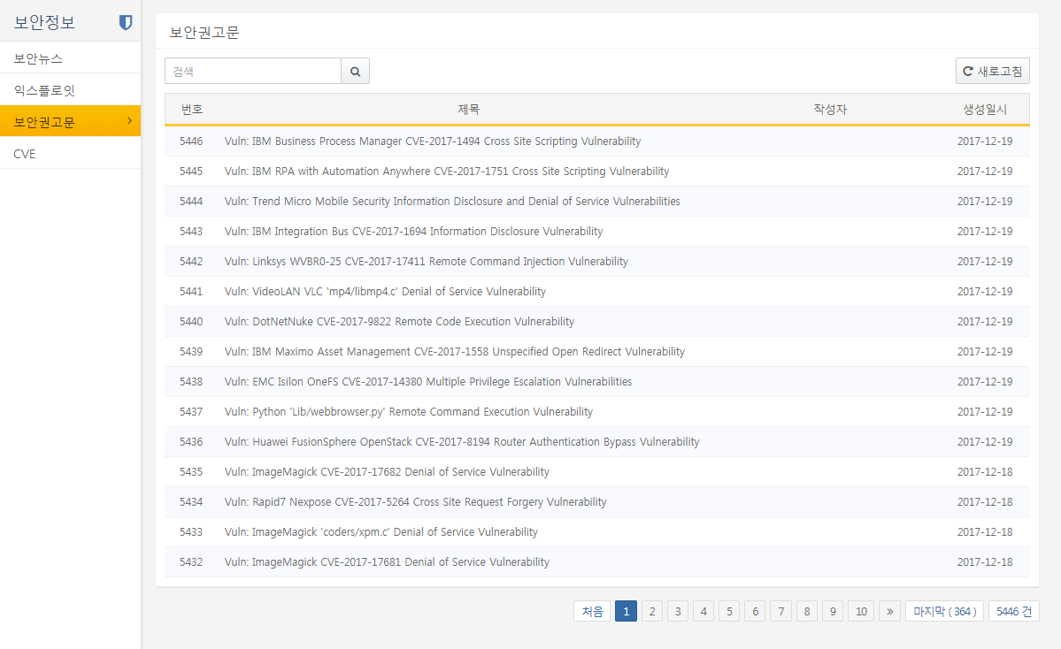Go to 처음 first page
1061x649 pixels.
pos(592,611)
